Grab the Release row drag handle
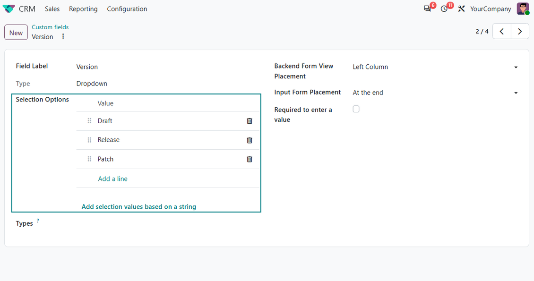 click(89, 140)
